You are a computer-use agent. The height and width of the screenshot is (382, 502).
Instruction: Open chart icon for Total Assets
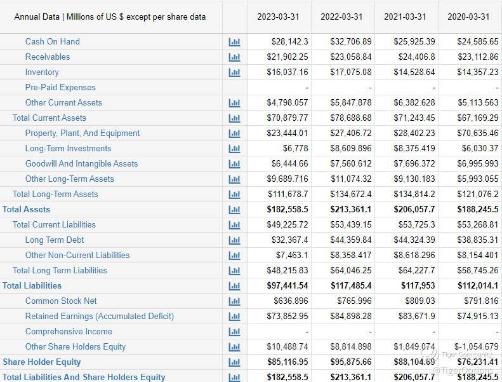[x=234, y=210]
